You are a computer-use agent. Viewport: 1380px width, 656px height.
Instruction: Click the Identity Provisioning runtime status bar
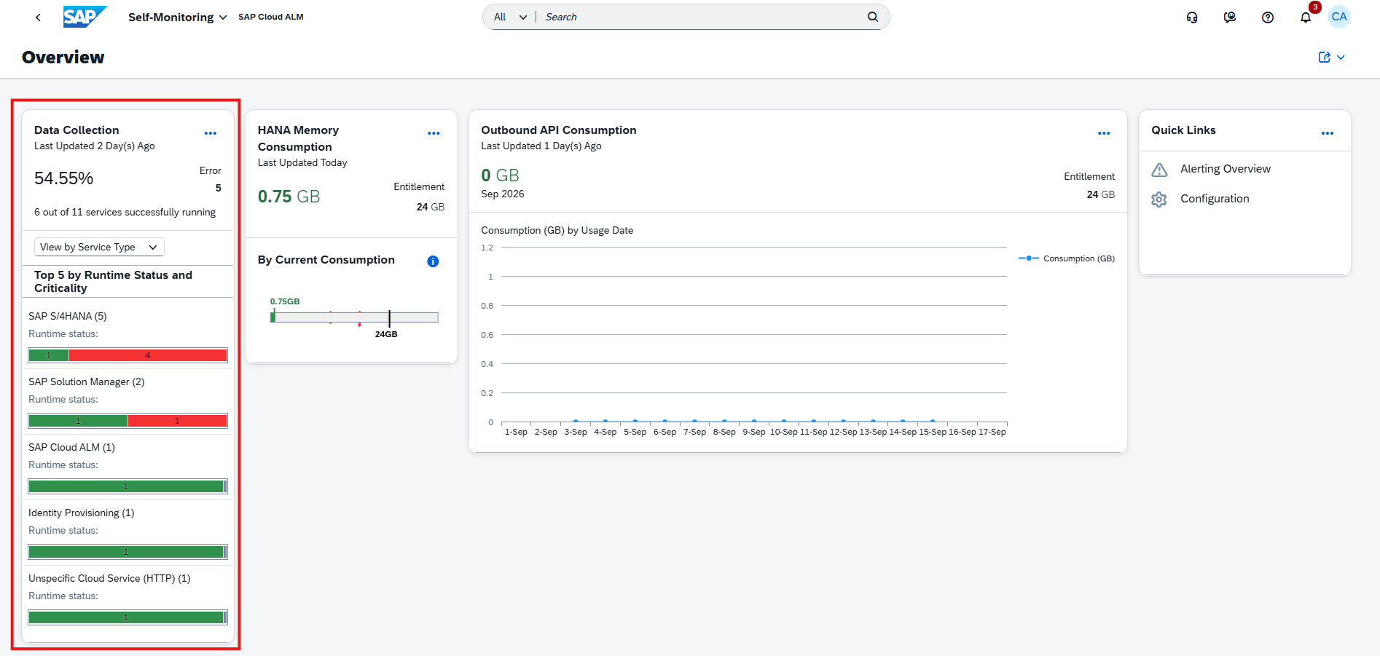[128, 552]
